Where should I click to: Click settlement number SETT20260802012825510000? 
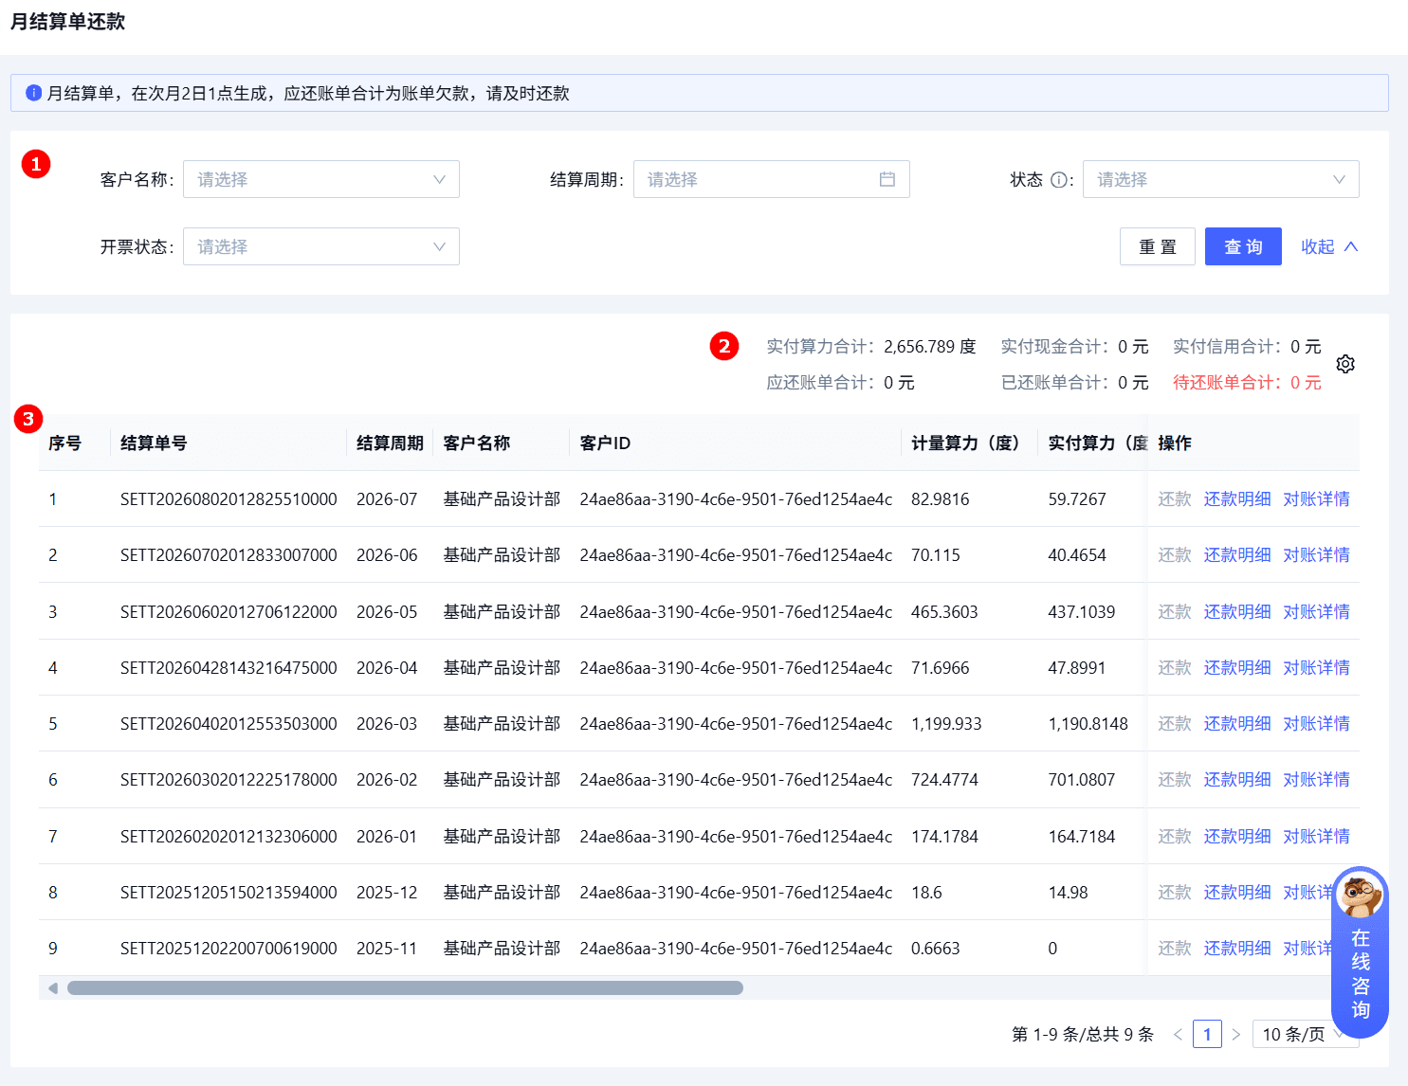coord(229,499)
